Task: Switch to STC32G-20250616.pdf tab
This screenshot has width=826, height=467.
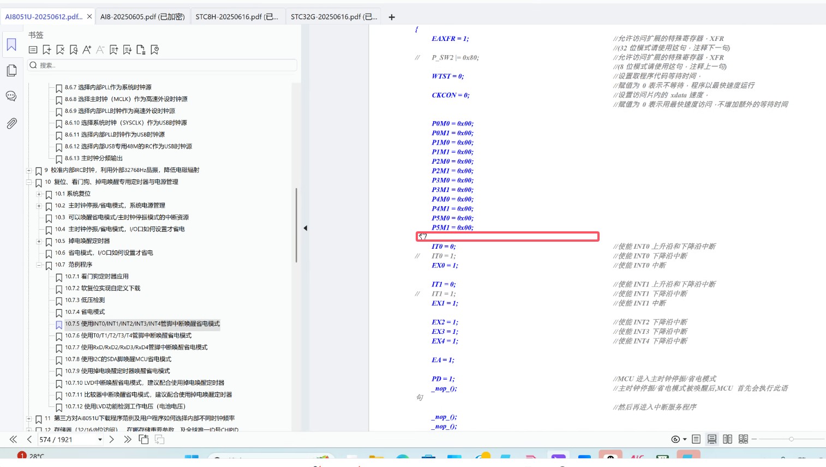Action: coord(334,17)
